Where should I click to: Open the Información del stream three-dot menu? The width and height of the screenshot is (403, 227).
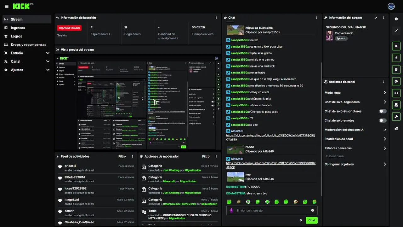383,18
